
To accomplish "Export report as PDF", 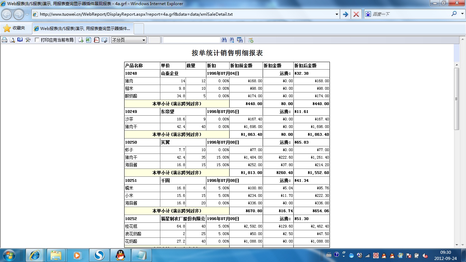I will click(x=97, y=40).
